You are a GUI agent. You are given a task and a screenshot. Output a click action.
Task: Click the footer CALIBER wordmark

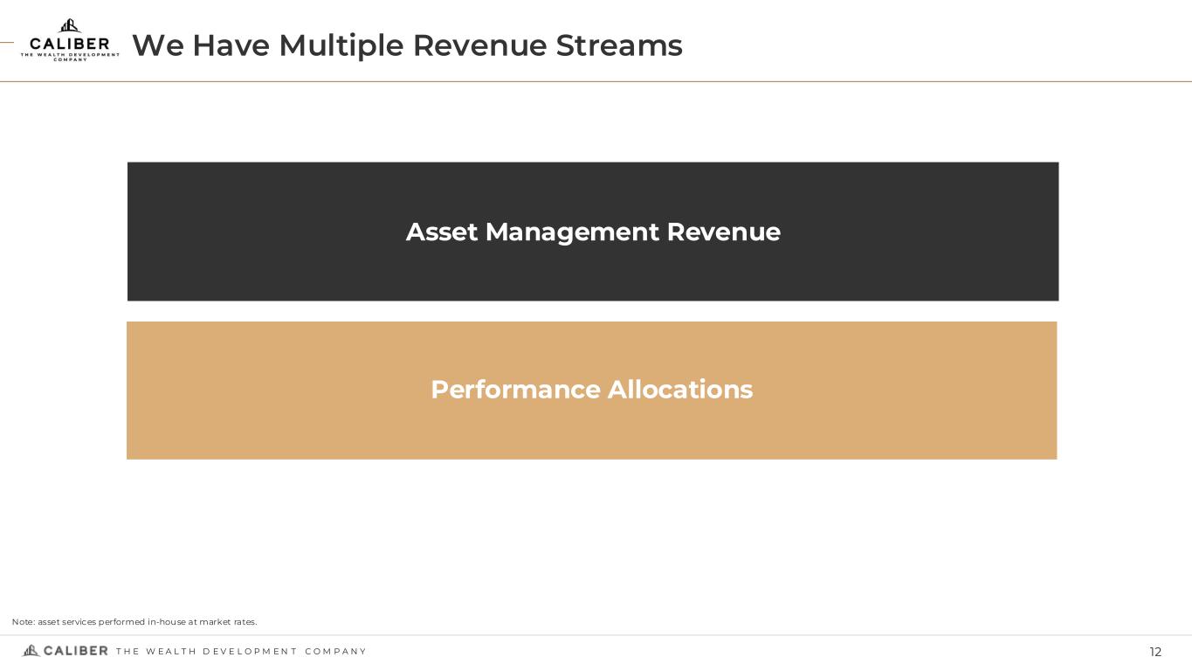[76, 651]
